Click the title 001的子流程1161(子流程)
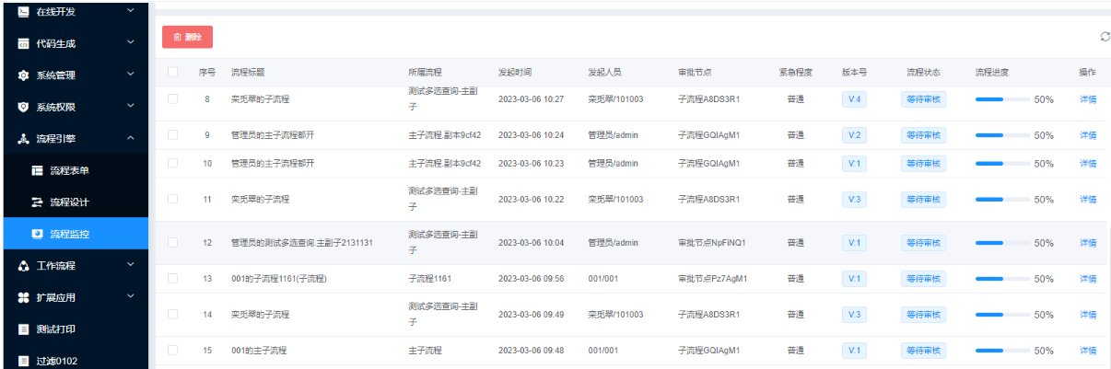The width and height of the screenshot is (1111, 369). pos(279,278)
